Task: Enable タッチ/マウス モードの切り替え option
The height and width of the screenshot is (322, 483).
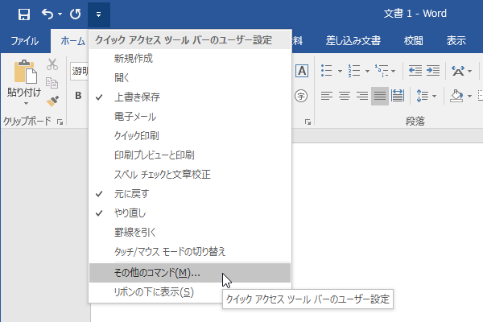Action: point(190,252)
